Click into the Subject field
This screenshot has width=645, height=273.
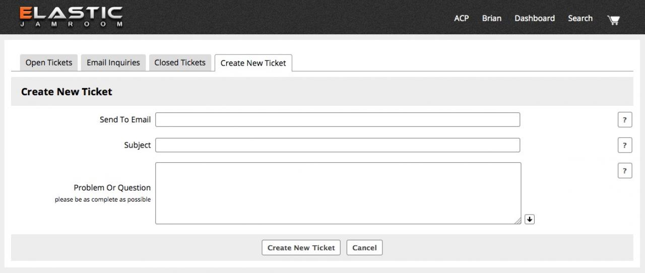pyautogui.click(x=338, y=145)
